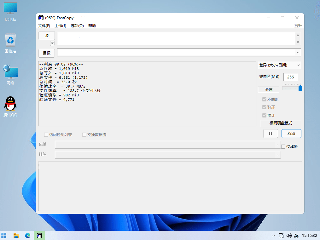Open the 回收站 recycle bin icon
The image size is (320, 240).
coord(10,43)
